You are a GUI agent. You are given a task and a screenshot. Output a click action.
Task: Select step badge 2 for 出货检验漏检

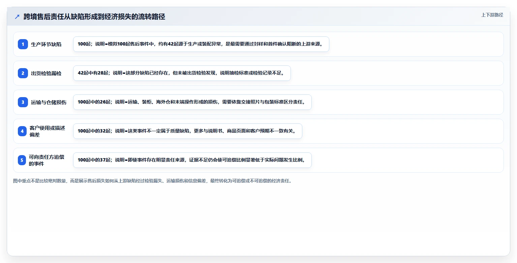click(23, 73)
